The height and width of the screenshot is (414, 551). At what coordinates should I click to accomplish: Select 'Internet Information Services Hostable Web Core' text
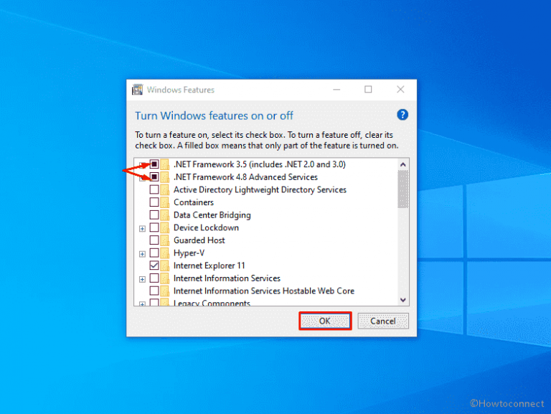pyautogui.click(x=263, y=291)
